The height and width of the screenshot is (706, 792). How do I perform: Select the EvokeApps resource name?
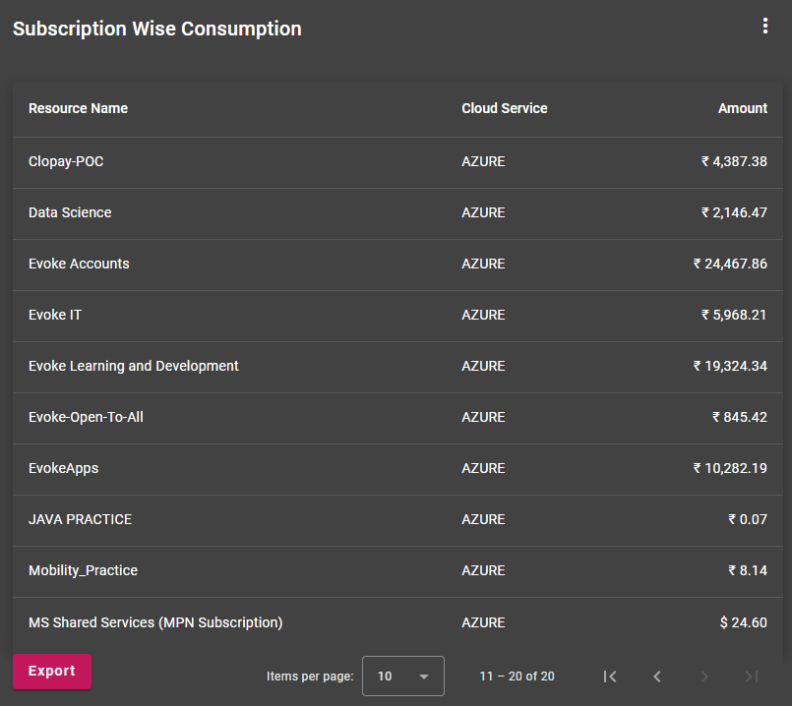click(63, 468)
